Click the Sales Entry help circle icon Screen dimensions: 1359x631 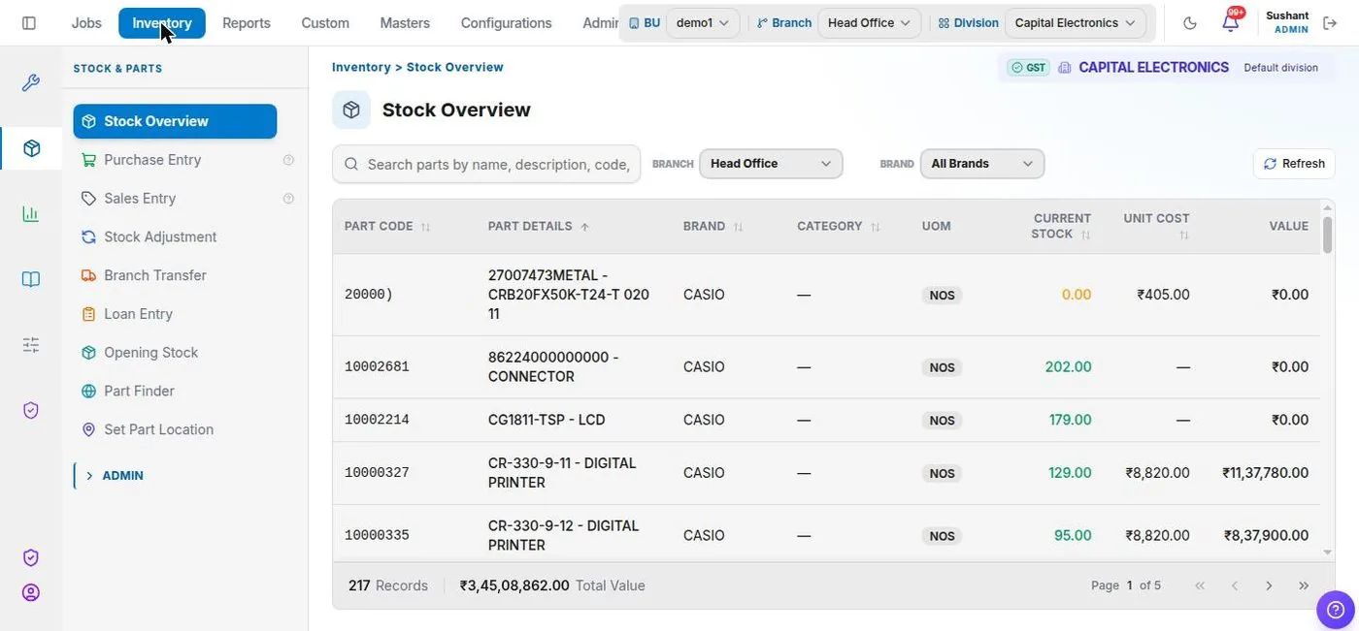pyautogui.click(x=288, y=199)
